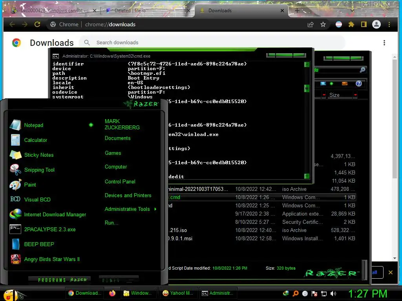
Task: Click Chrome downloads page vertical scrollbar
Action: pos(395,119)
